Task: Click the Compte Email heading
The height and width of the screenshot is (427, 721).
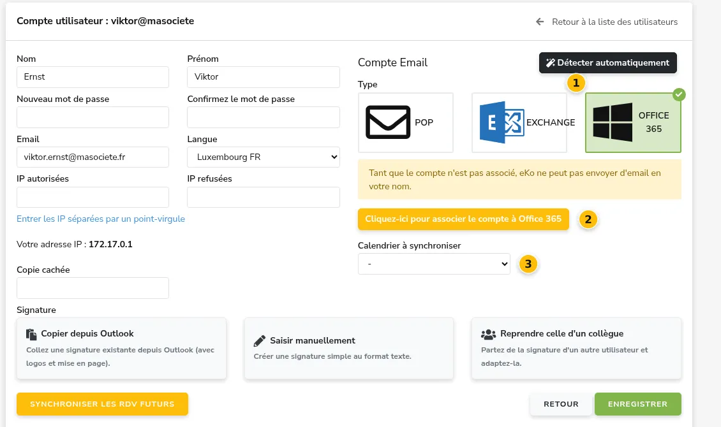Action: click(x=392, y=62)
